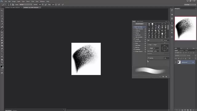The width and height of the screenshot is (197, 111).
Task: Select the Crop tool
Action: 2,21
